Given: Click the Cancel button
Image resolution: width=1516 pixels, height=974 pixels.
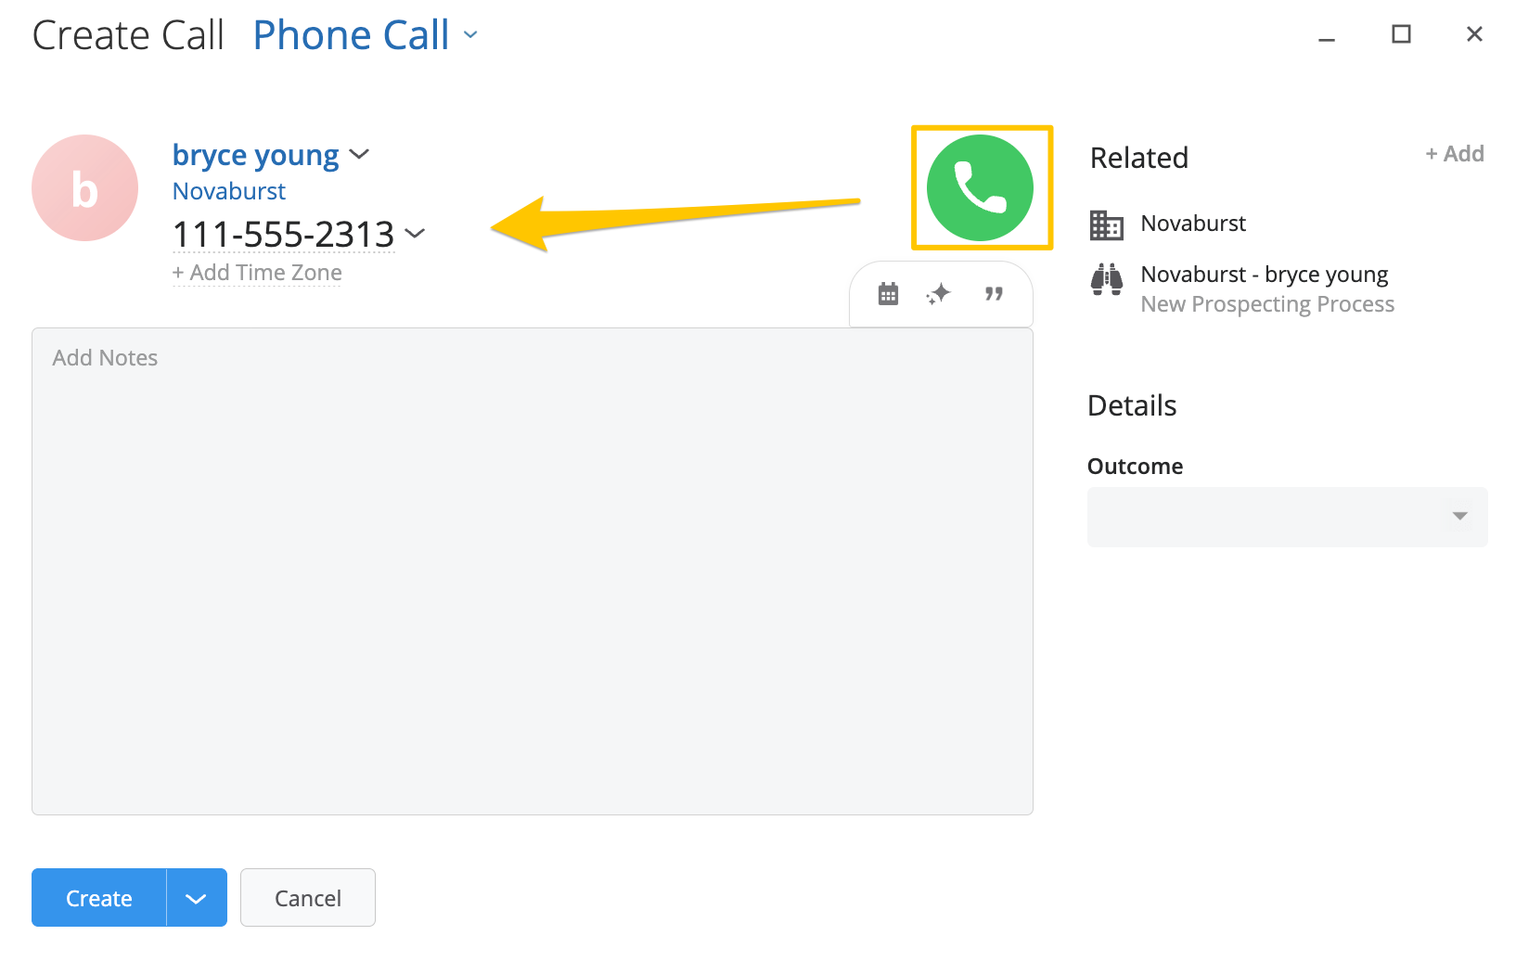Looking at the screenshot, I should click(x=308, y=898).
